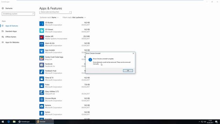Click the Candy Crush Soda Saga icon
Screen dimensions: 220x124
(42, 58)
